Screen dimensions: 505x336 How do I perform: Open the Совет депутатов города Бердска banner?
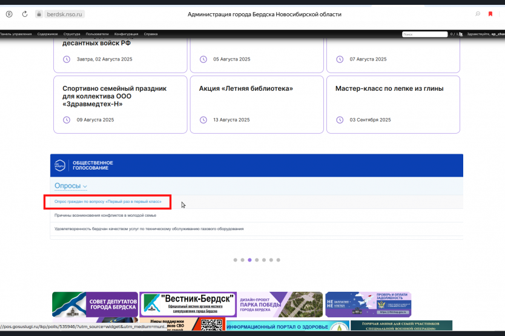click(95, 304)
